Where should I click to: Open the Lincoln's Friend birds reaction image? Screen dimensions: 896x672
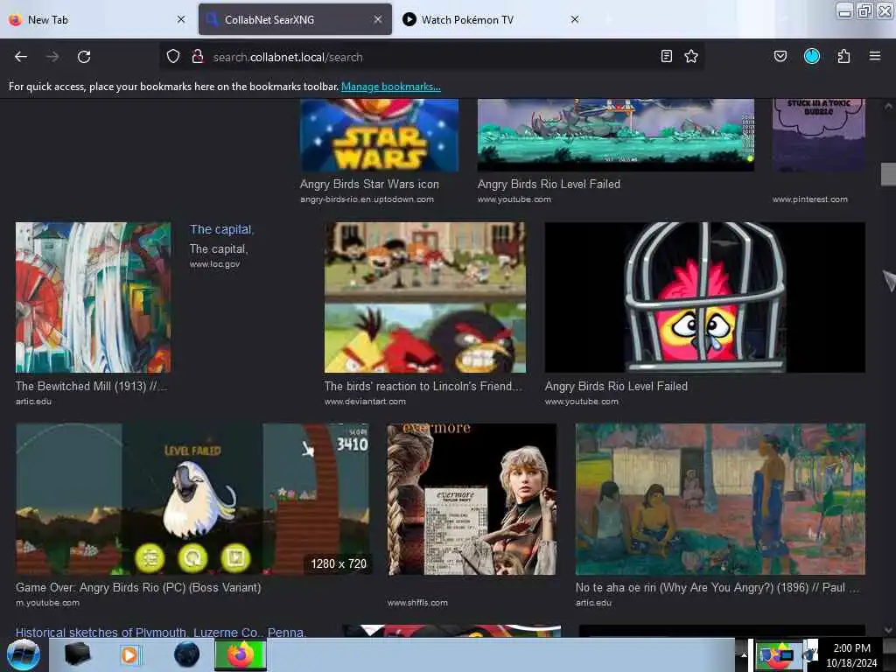425,297
